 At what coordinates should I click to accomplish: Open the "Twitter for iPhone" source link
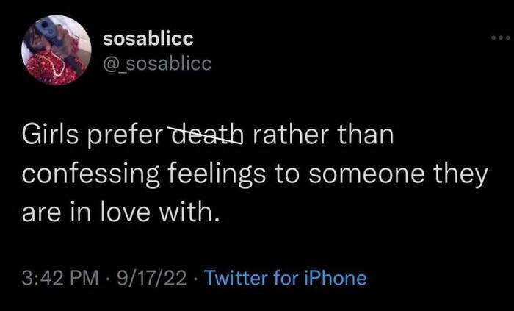pyautogui.click(x=284, y=278)
